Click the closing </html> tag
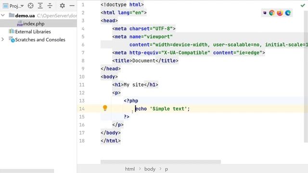Screen dimensions: 308x173 click(x=111, y=141)
